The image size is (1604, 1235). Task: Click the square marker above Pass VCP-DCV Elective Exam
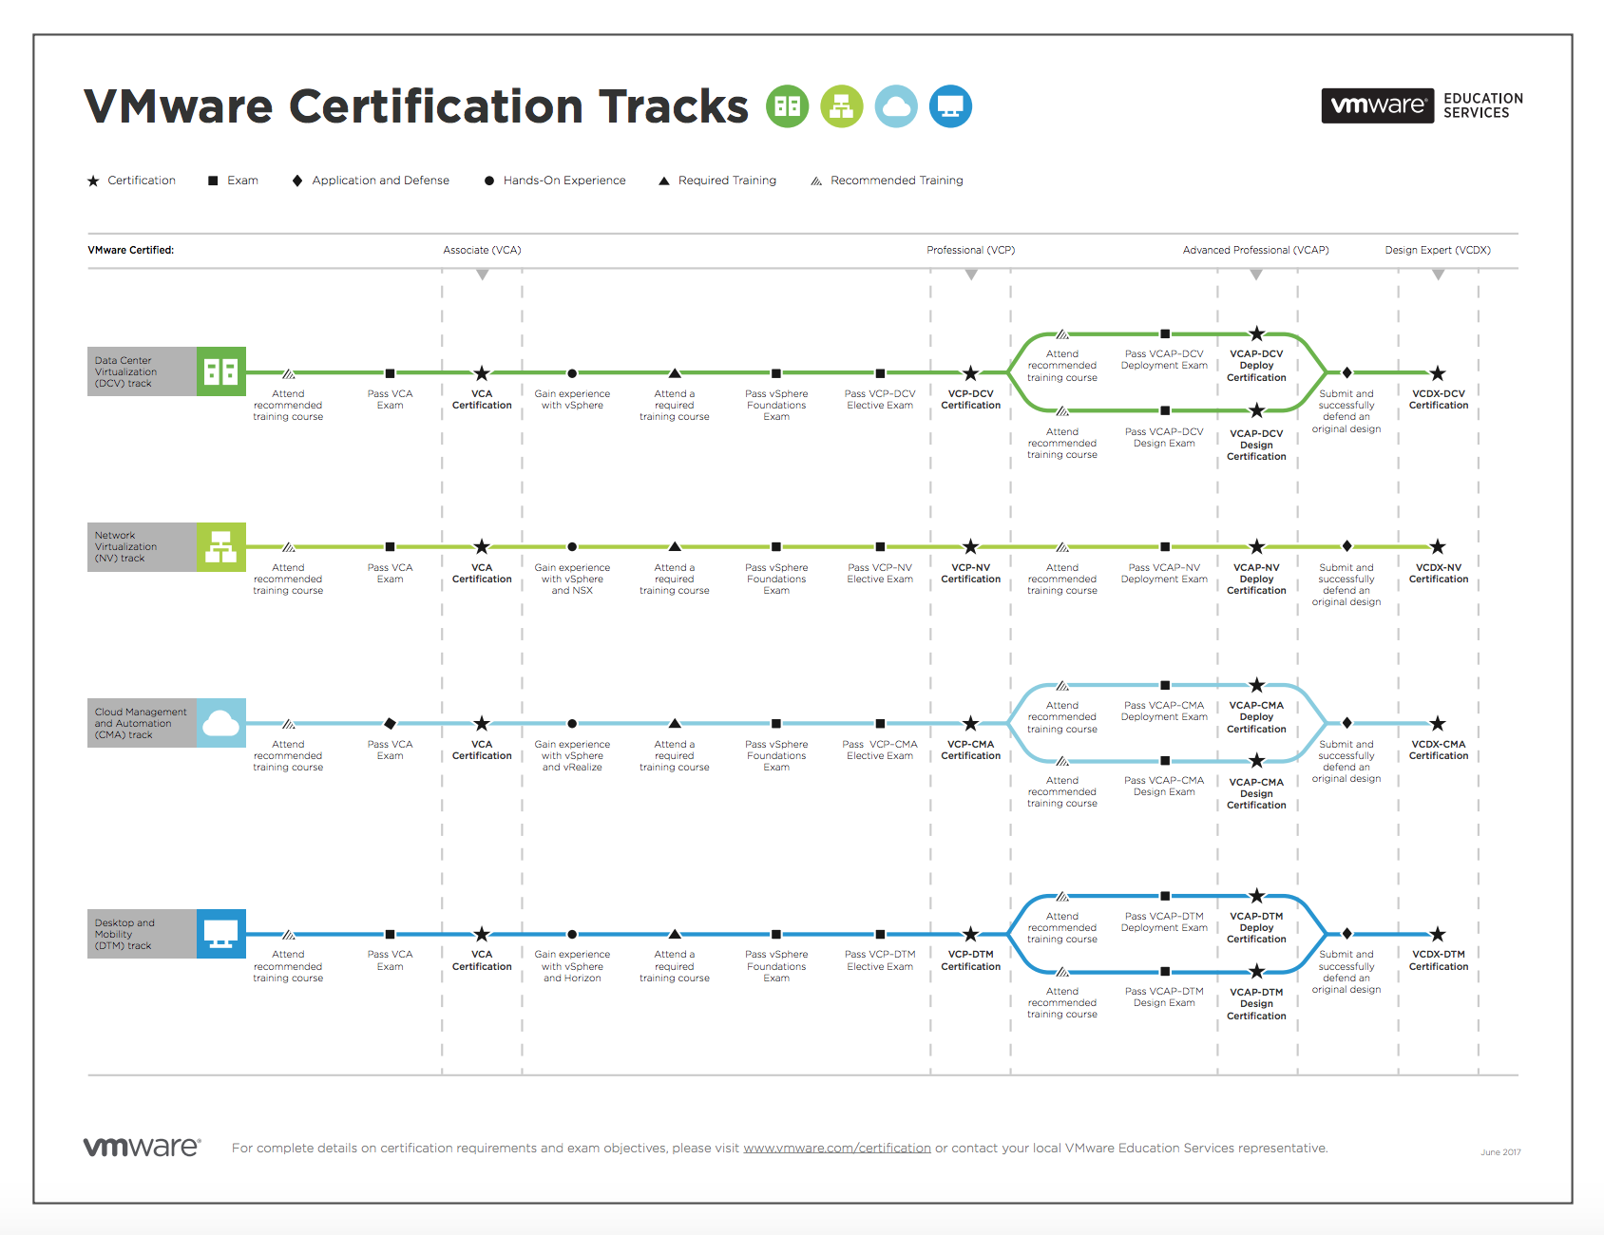tap(880, 373)
